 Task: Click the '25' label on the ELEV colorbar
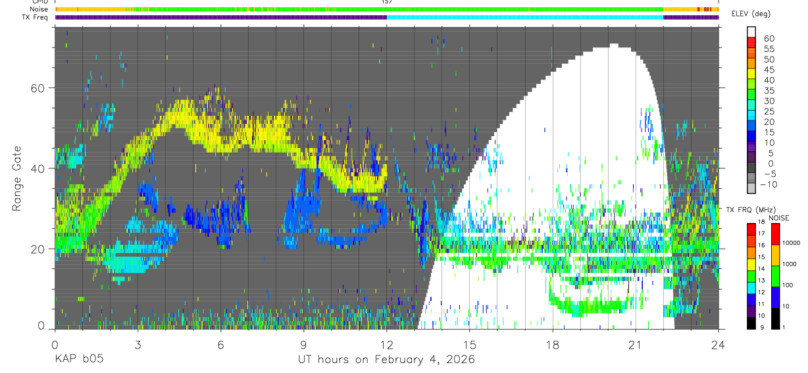pos(769,111)
